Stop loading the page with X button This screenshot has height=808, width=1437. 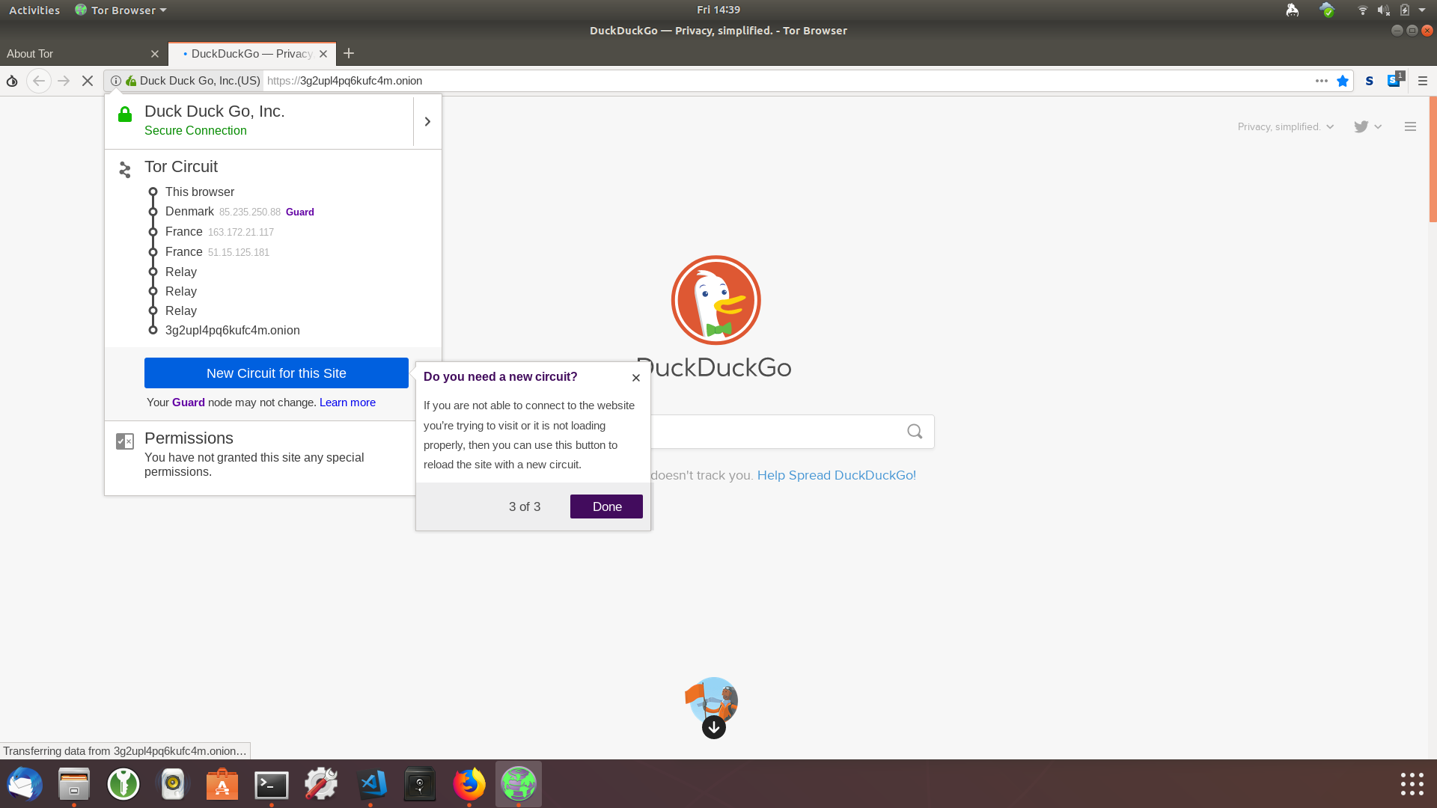[x=88, y=81]
